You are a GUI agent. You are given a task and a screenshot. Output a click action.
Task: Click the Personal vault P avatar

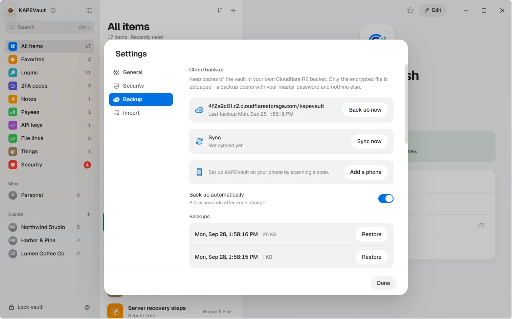pyautogui.click(x=13, y=195)
